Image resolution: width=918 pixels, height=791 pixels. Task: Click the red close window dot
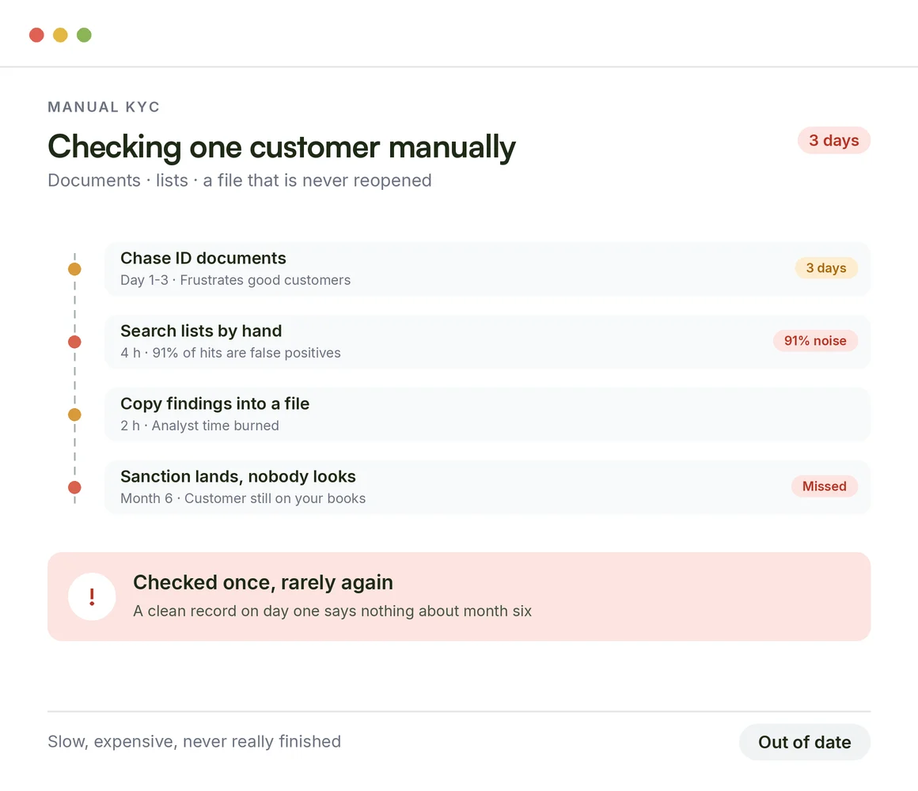coord(36,35)
